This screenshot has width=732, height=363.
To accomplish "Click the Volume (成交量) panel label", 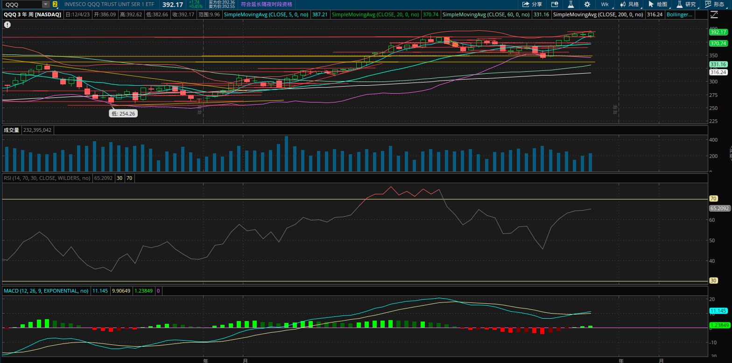I will 11,130.
